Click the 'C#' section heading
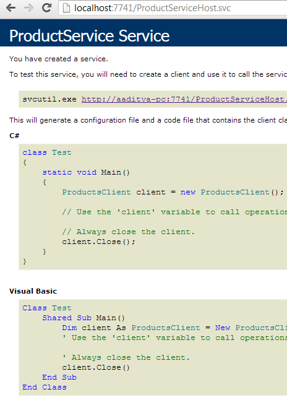The width and height of the screenshot is (287, 397). tap(14, 136)
